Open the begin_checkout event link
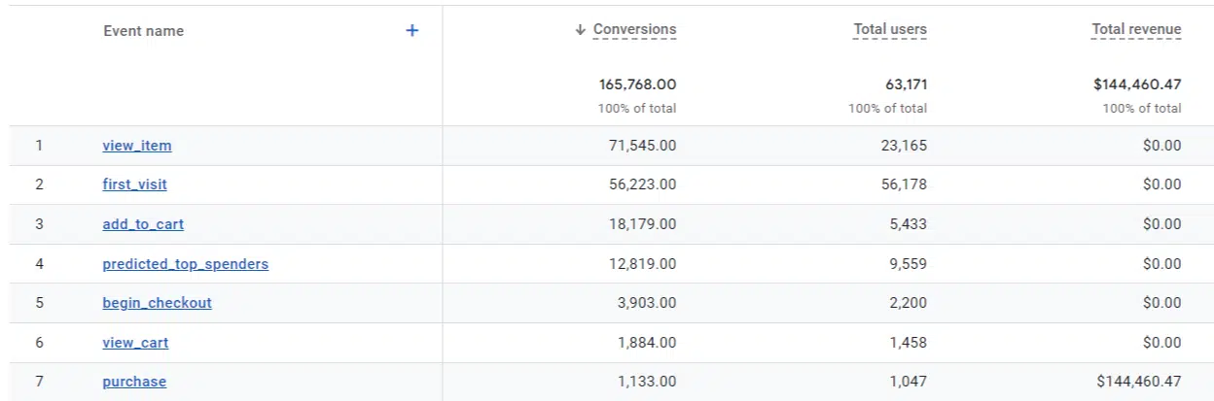Image resolution: width=1214 pixels, height=401 pixels. click(x=157, y=303)
